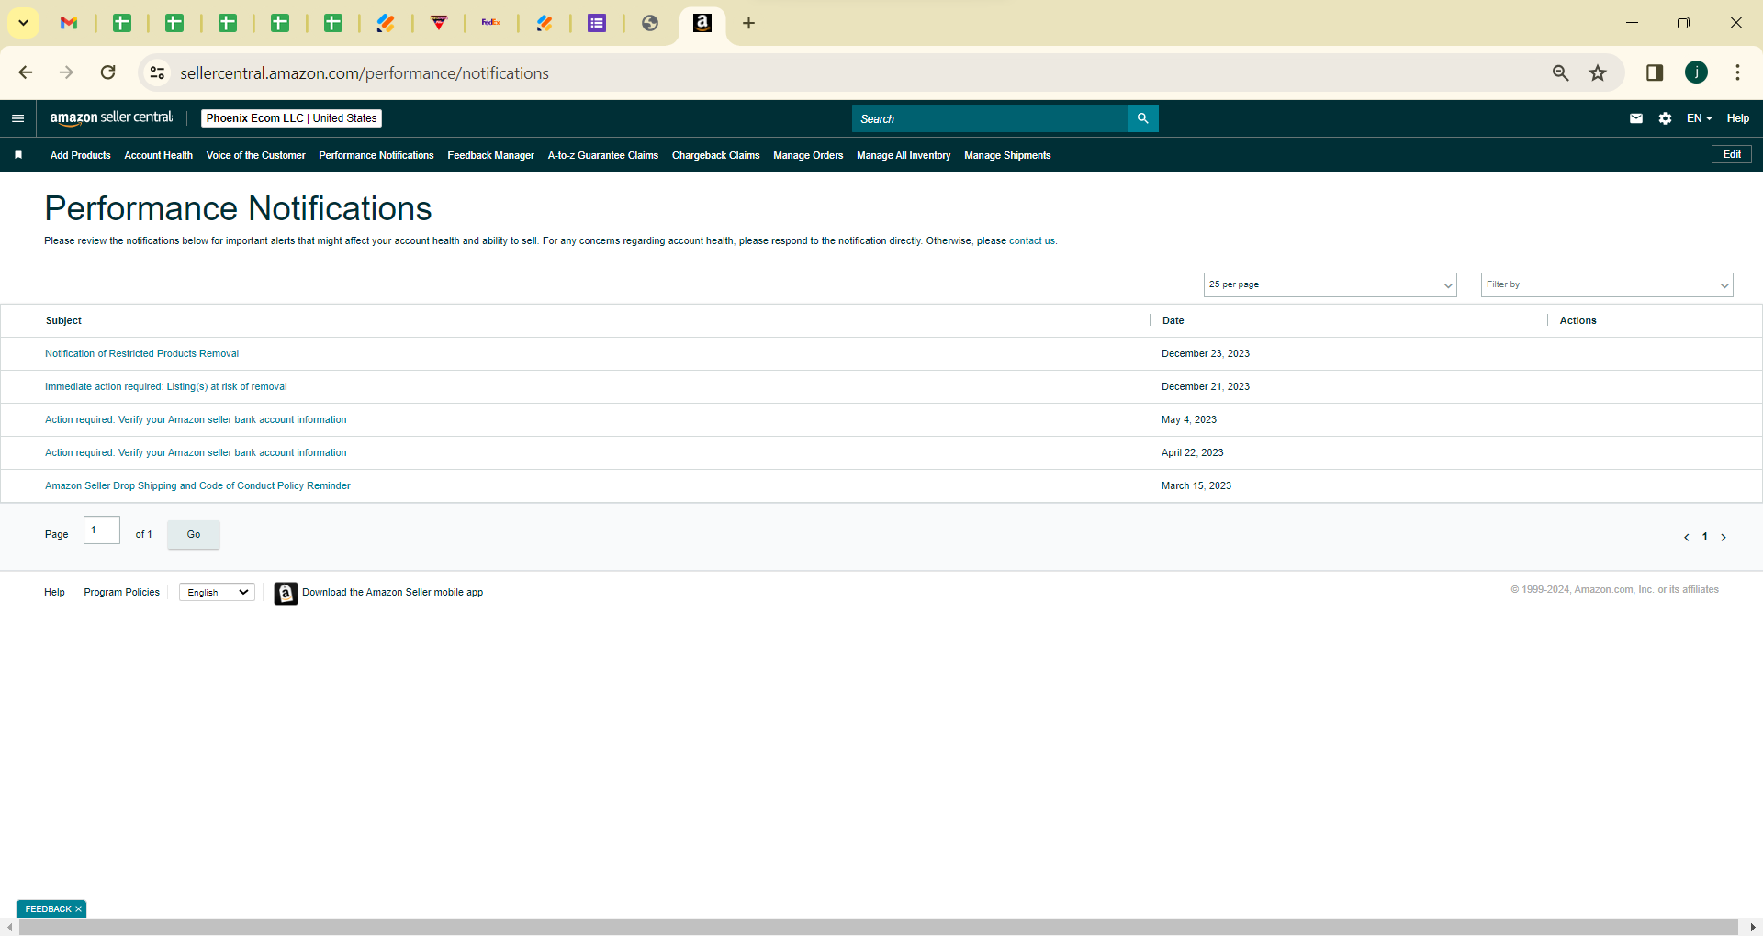Open the settings gear icon
1763x936 pixels.
click(1665, 118)
